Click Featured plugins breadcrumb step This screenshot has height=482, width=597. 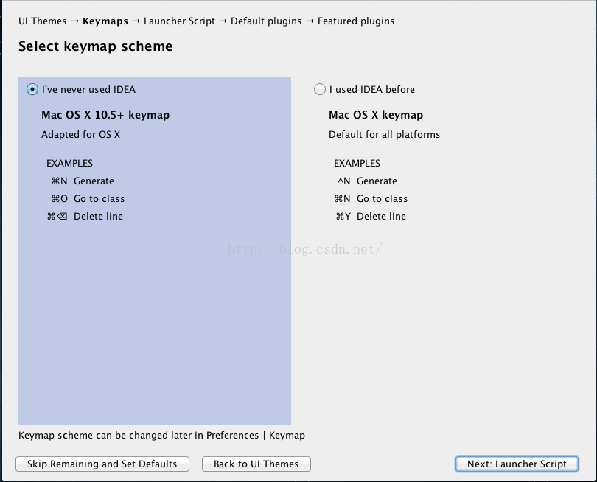(x=356, y=21)
